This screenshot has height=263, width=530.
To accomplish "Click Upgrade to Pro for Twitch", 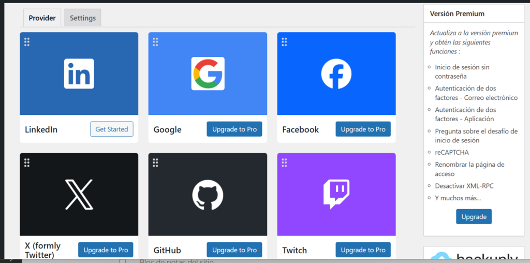I will point(363,250).
